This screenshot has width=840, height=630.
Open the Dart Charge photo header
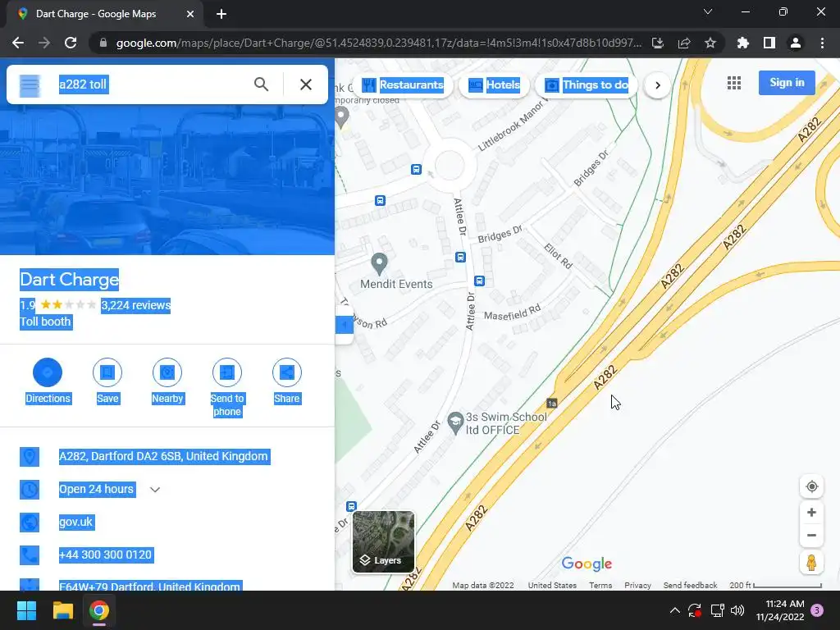click(167, 180)
